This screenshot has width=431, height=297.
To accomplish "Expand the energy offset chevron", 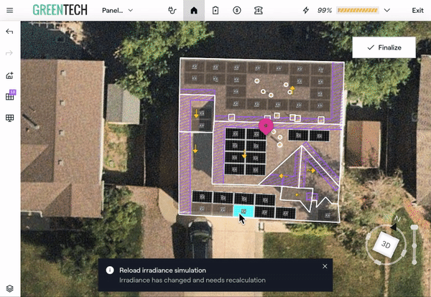I will tap(387, 11).
